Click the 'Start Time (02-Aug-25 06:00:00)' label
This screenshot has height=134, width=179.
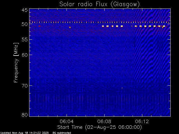tap(100, 127)
